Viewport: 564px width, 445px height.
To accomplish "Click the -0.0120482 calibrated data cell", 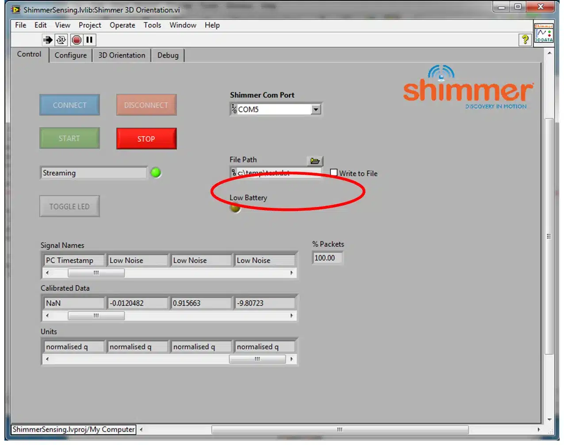I will point(138,303).
